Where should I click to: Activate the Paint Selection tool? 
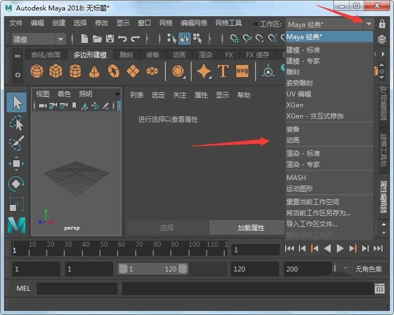click(16, 143)
